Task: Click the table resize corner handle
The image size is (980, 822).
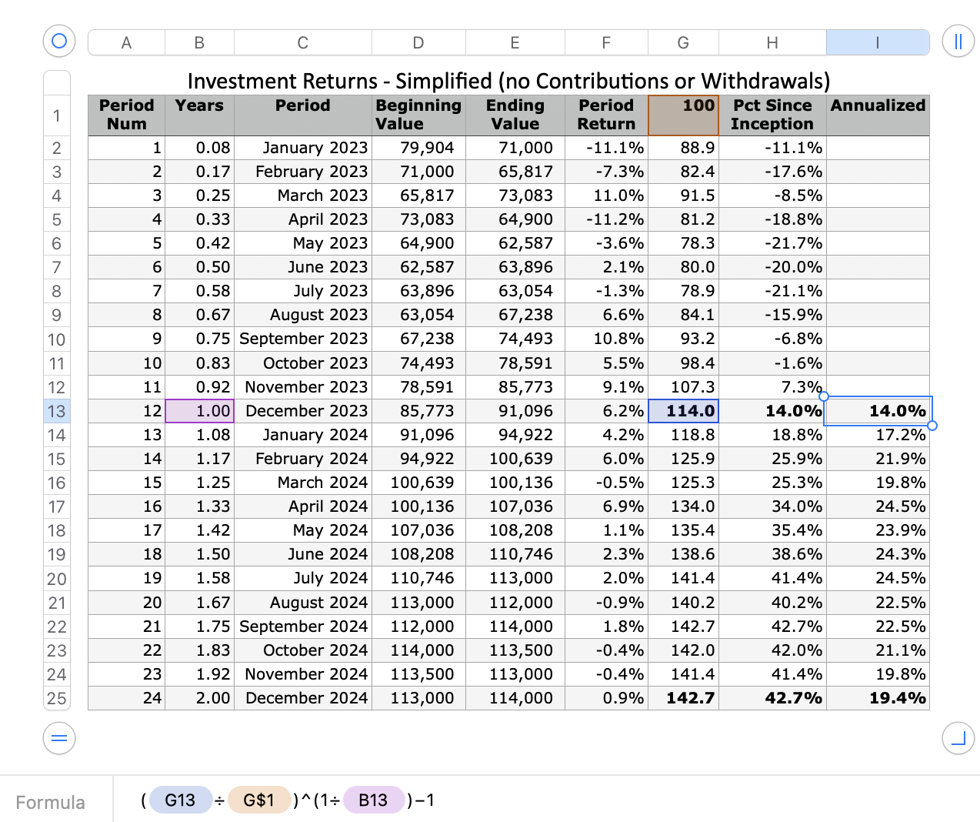Action: (958, 739)
